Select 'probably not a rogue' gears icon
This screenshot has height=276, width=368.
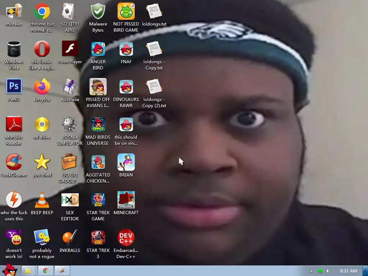(42, 237)
